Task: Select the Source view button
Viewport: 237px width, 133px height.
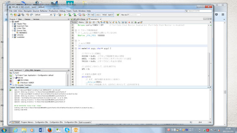Action: point(74,22)
